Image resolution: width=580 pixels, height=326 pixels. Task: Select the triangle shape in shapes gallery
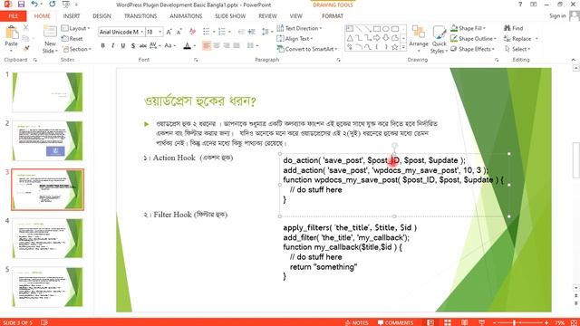tap(350, 38)
